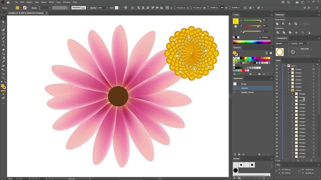Select the Artboard tool
This screenshot has width=321, height=180.
[4, 74]
